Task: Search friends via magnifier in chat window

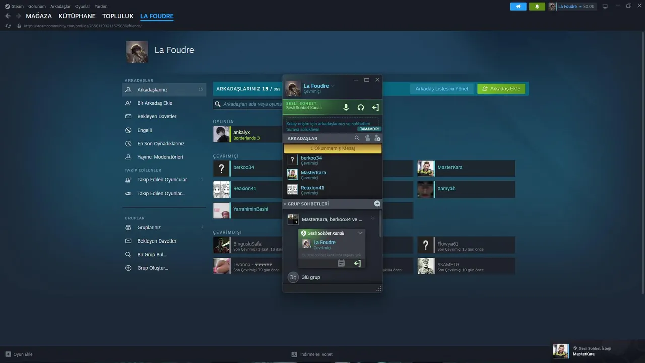Action: click(x=357, y=138)
